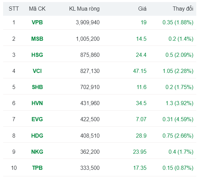The width and height of the screenshot is (198, 177).
Task: Open the VPB stock ticker link
Action: coord(37,23)
